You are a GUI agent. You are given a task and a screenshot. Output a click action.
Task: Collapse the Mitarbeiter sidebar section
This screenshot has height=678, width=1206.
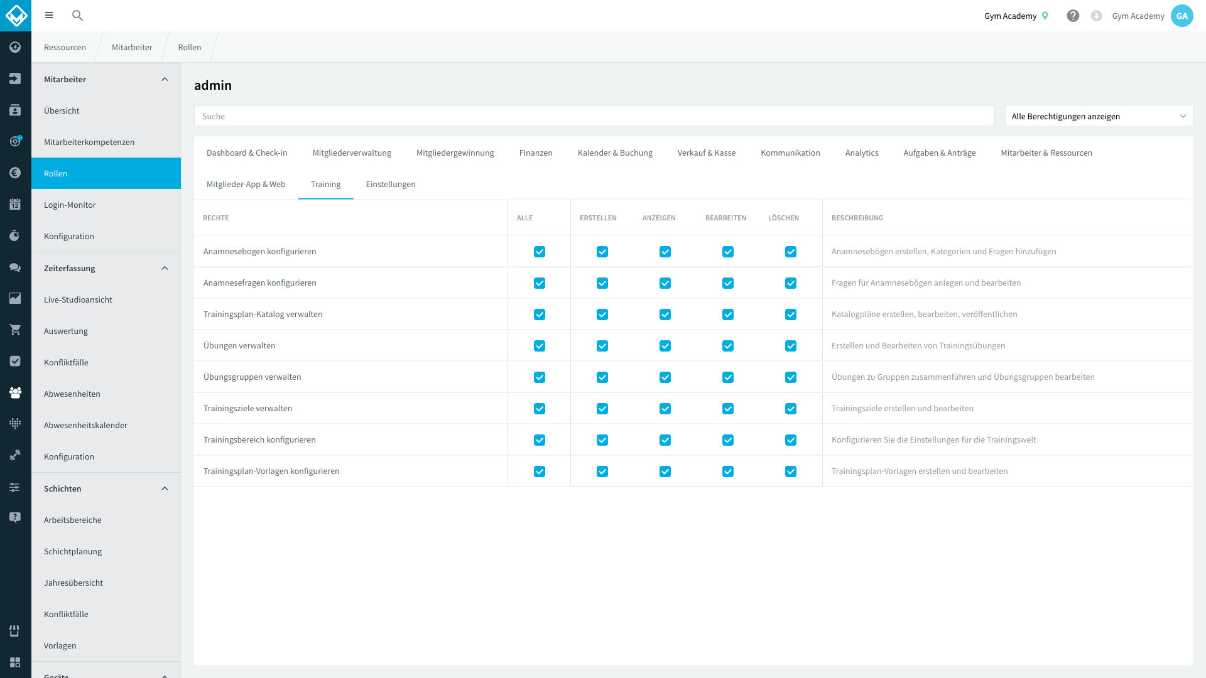coord(165,79)
